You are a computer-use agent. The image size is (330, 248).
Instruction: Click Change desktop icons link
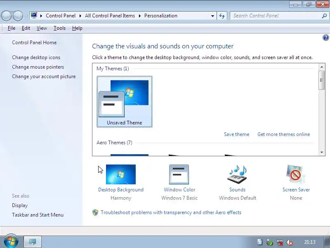click(36, 57)
